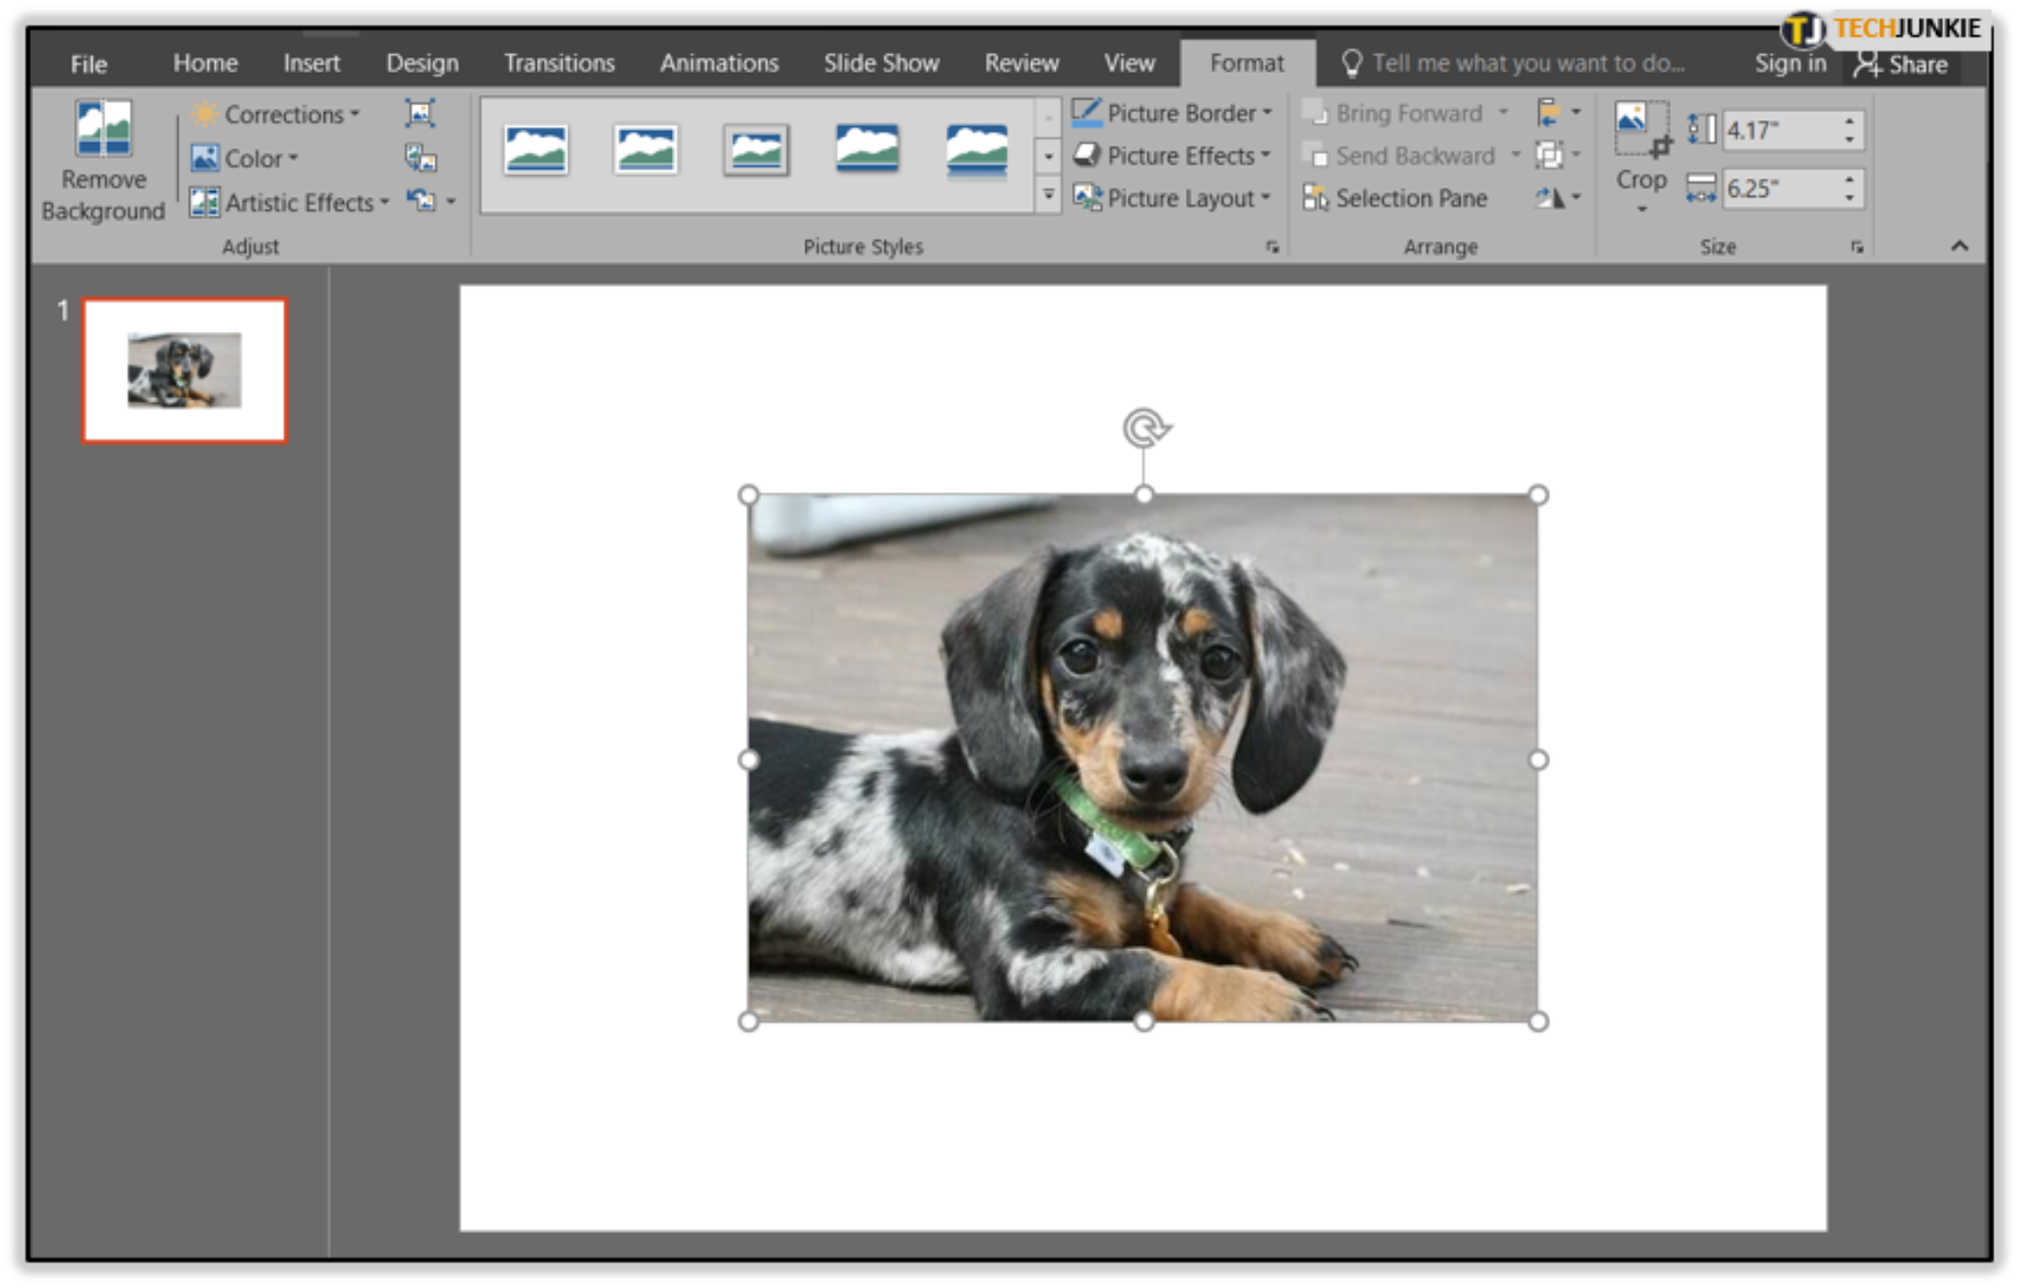Open the Corrections dropdown
The height and width of the screenshot is (1288, 2017).
click(x=281, y=113)
